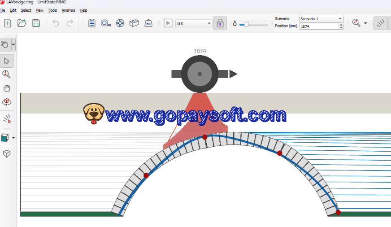Open the ULS limit state dropdown
The width and height of the screenshot is (391, 227).
[193, 23]
